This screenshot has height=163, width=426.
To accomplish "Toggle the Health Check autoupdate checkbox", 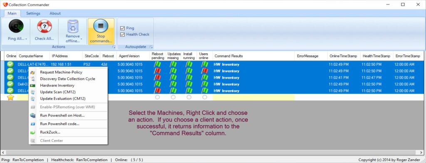I will tap(122, 35).
